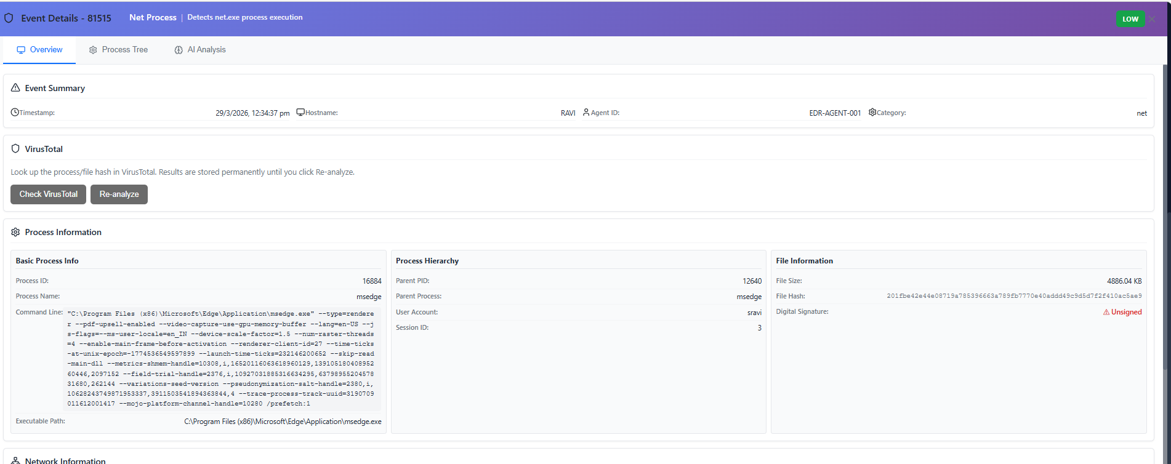Click the shield icon beside Event Details
This screenshot has width=1171, height=464.
(9, 18)
